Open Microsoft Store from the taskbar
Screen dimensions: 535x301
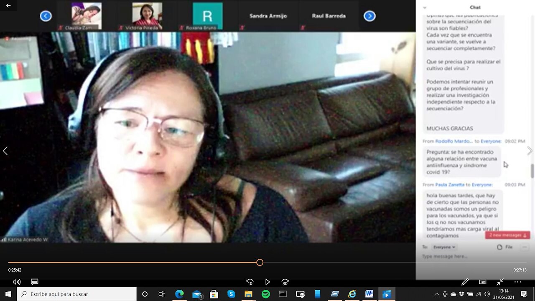[x=214, y=294]
